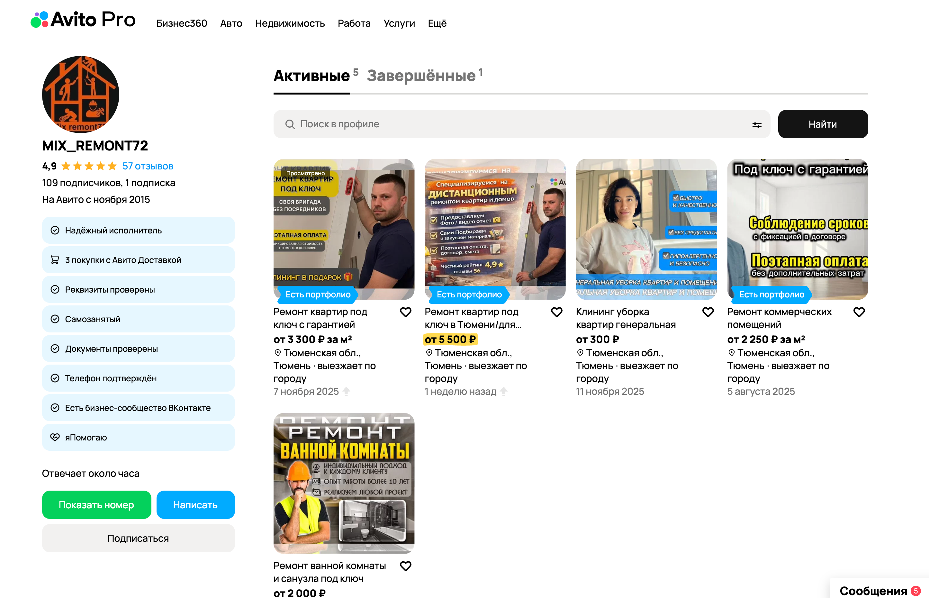Click the Avito Pro logo
929x598 pixels.
(83, 19)
